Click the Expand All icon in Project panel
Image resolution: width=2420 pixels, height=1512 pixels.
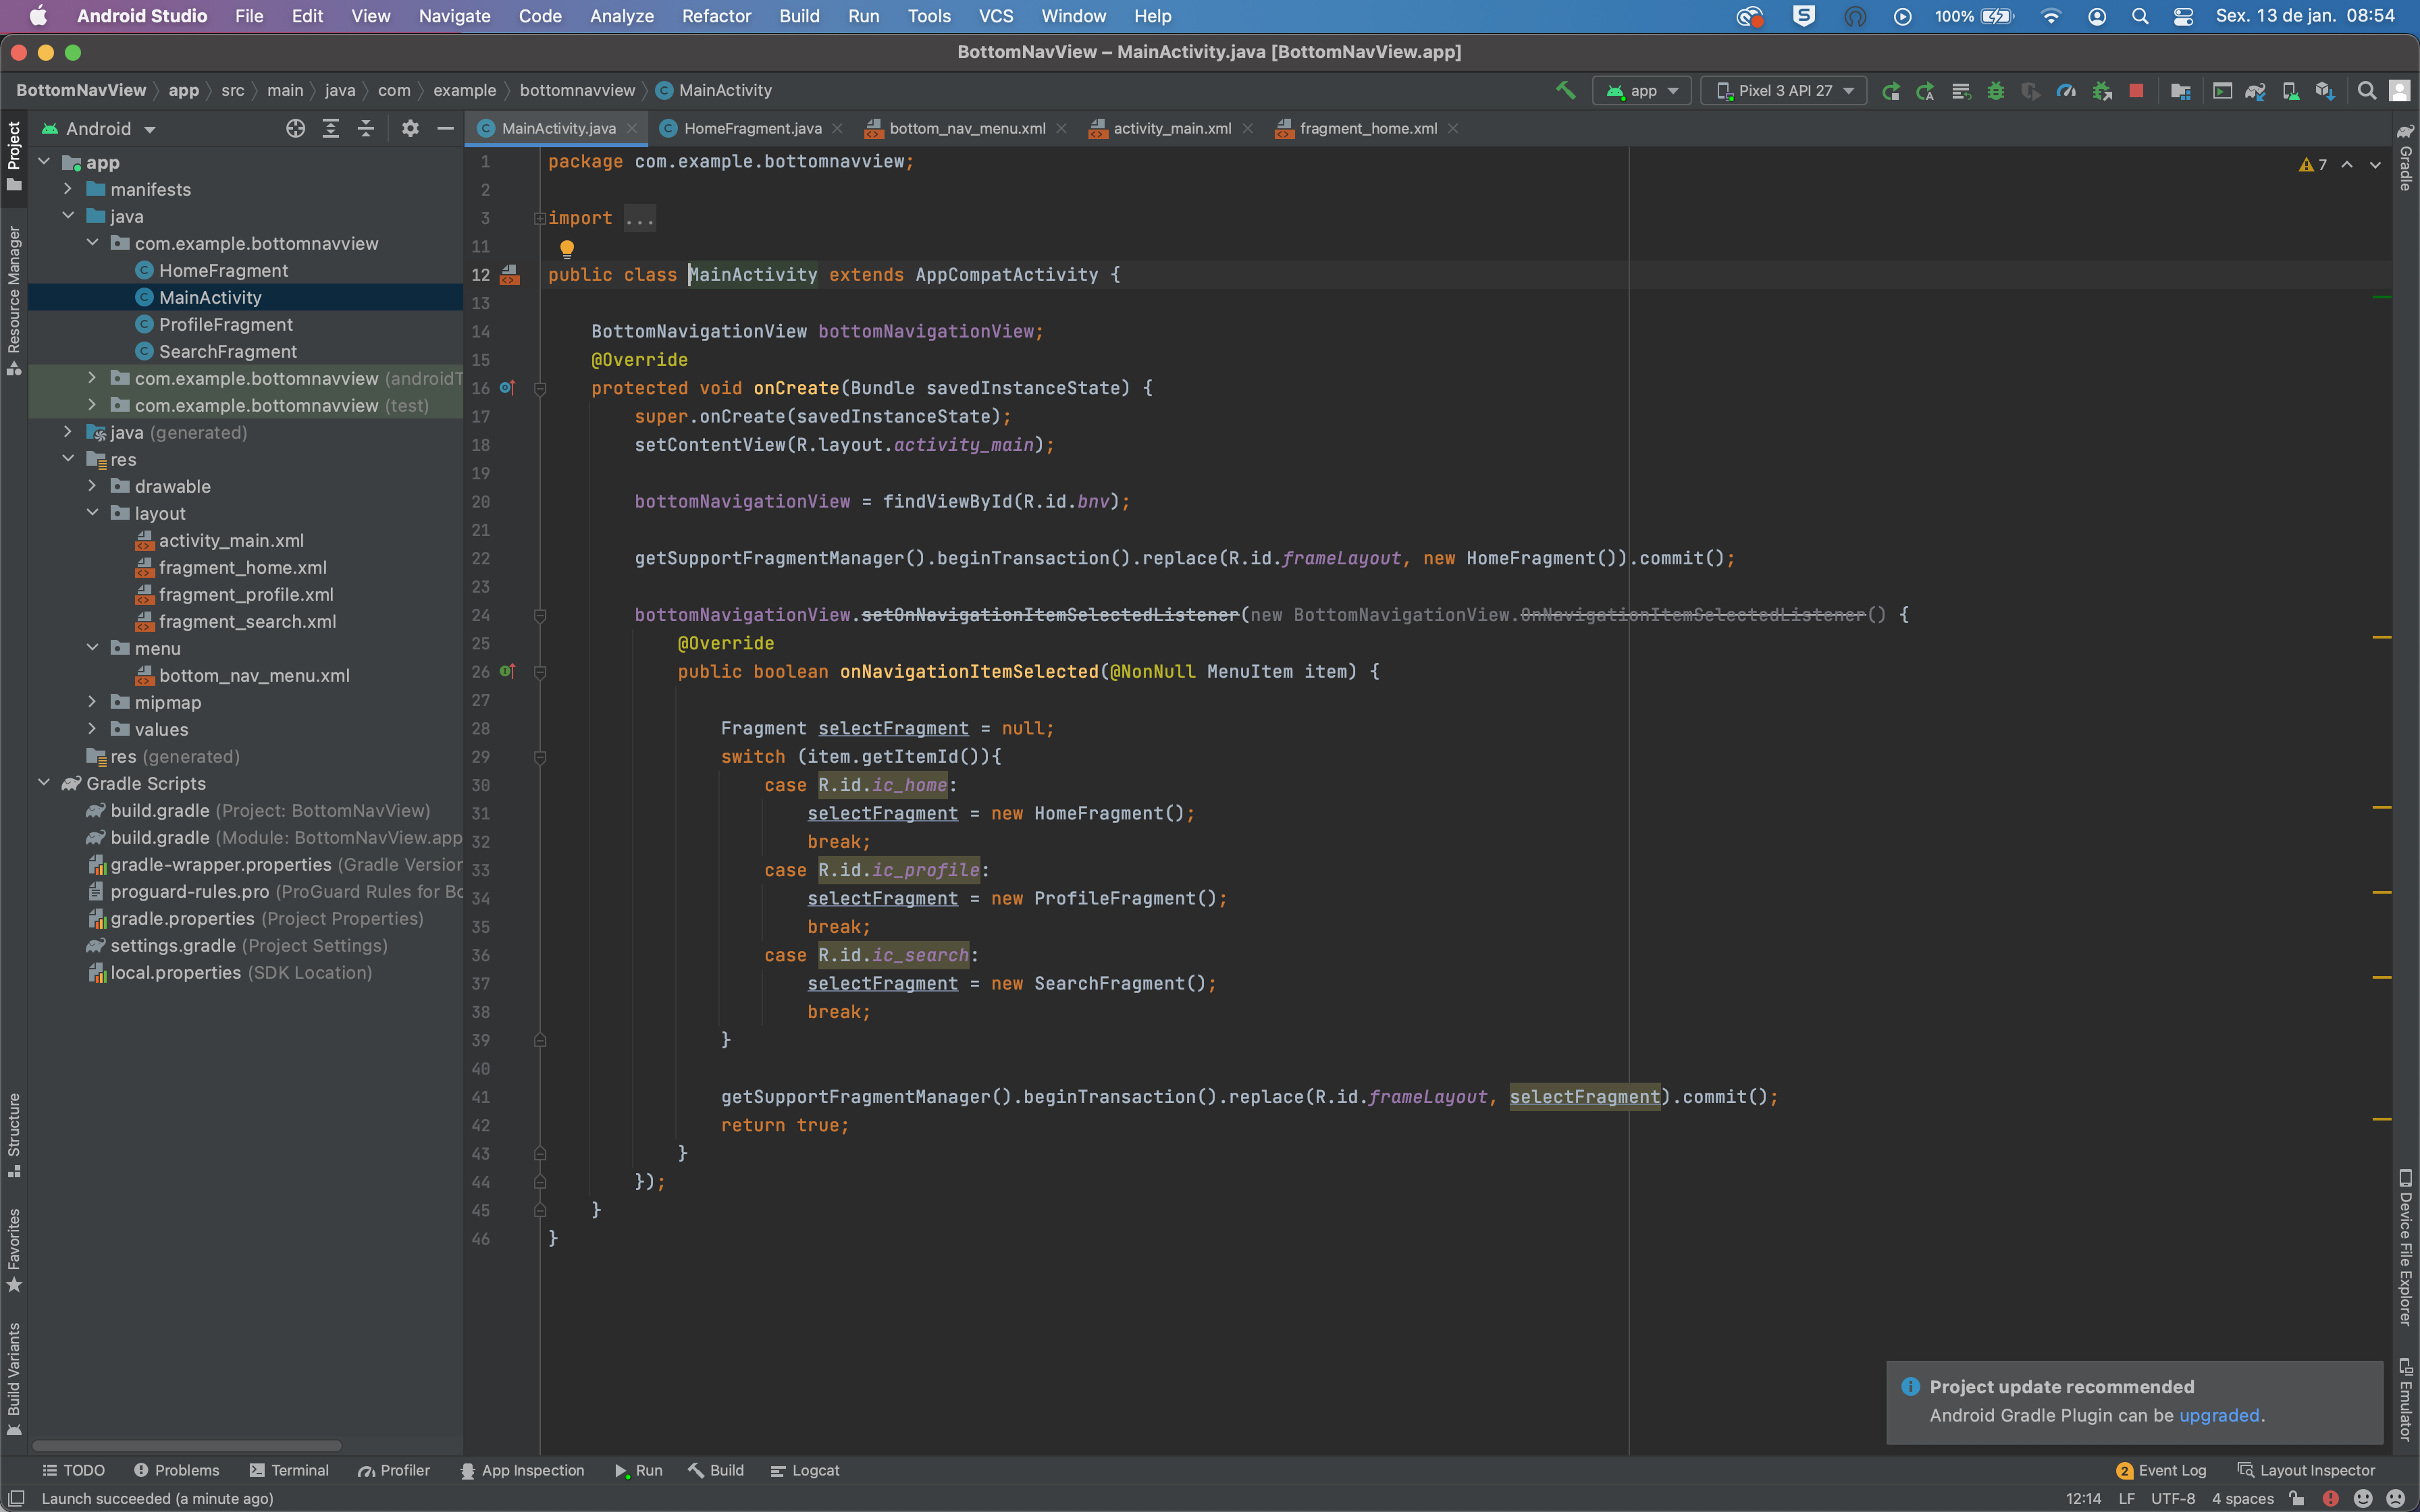(x=331, y=128)
